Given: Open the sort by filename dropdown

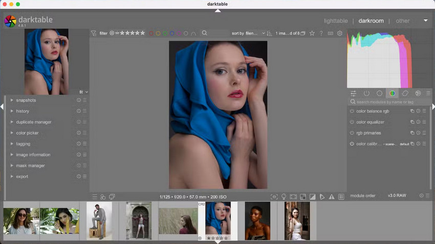Looking at the screenshot, I should click(248, 33).
